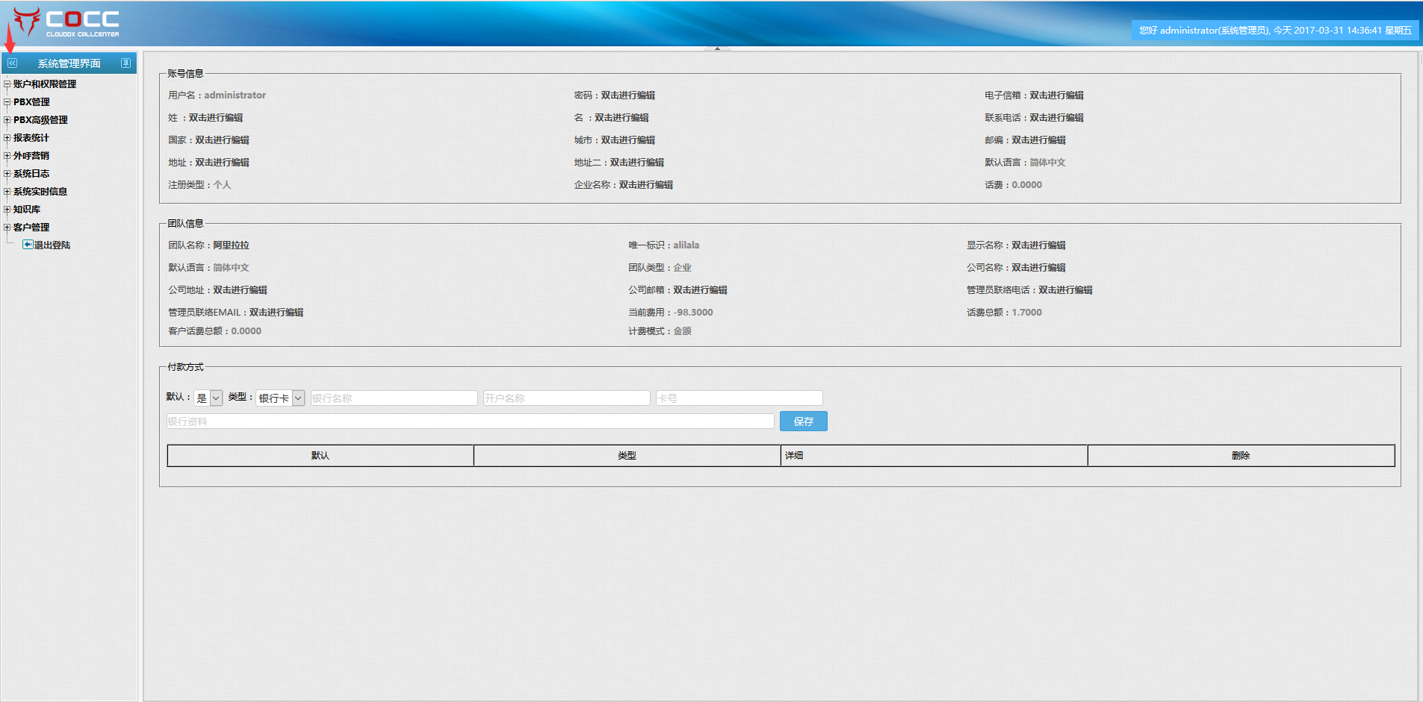The width and height of the screenshot is (1423, 702).
Task: Open the 类型 银行卡 dropdown
Action: [280, 398]
